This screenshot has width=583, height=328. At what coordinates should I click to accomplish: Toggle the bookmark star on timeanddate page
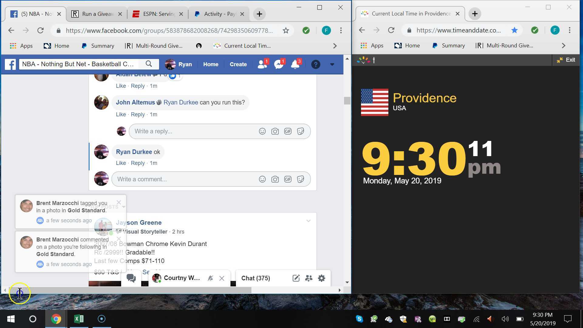click(x=514, y=30)
